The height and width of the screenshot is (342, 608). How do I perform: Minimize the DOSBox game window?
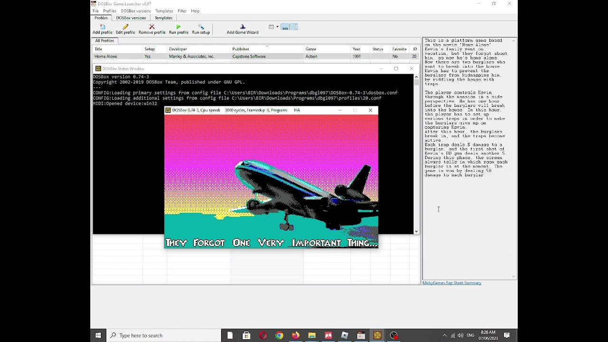(x=340, y=110)
